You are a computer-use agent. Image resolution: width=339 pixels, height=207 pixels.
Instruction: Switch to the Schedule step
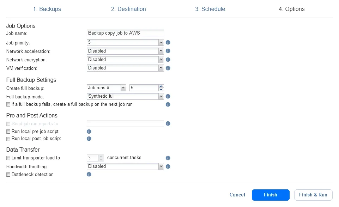(x=210, y=9)
